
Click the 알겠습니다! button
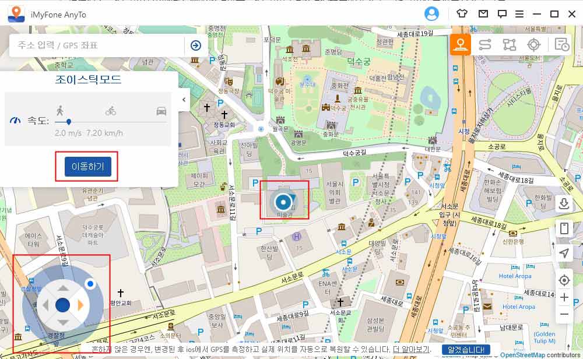point(466,350)
